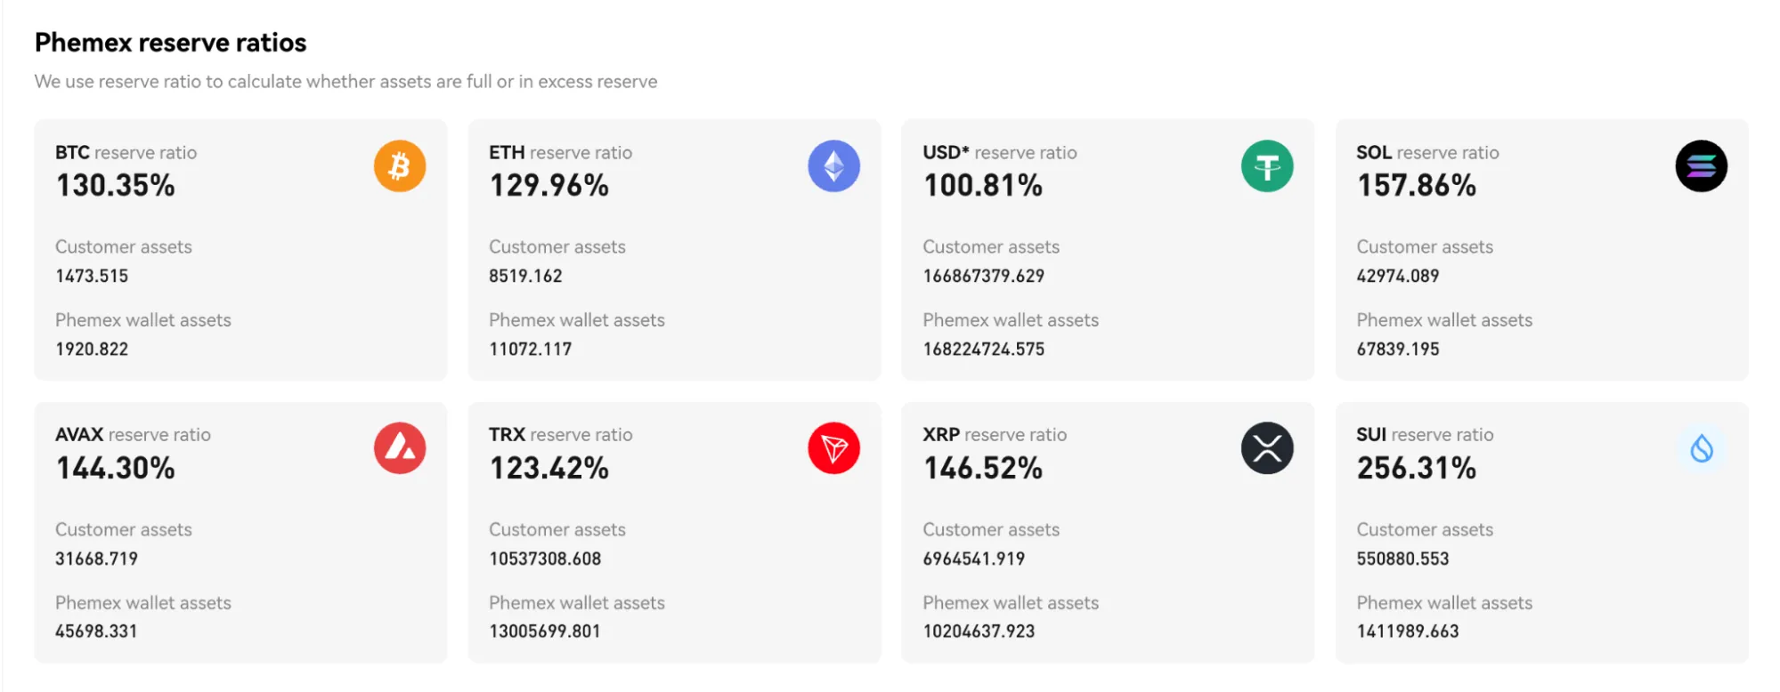Viewport: 1780px width, 692px height.
Task: Click the USD* reserve ratio label
Action: [x=1000, y=152]
